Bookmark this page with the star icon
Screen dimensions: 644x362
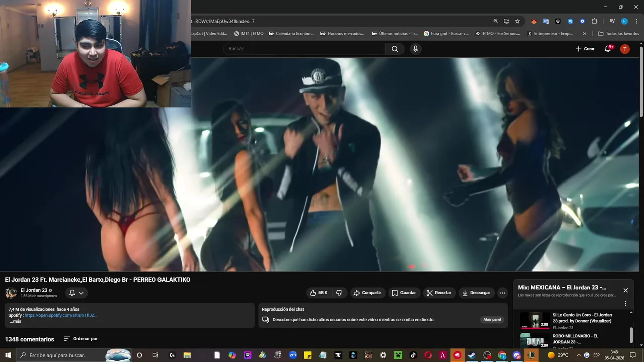pos(517,21)
